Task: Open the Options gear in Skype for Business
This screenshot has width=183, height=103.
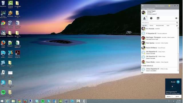Action: coord(176,18)
